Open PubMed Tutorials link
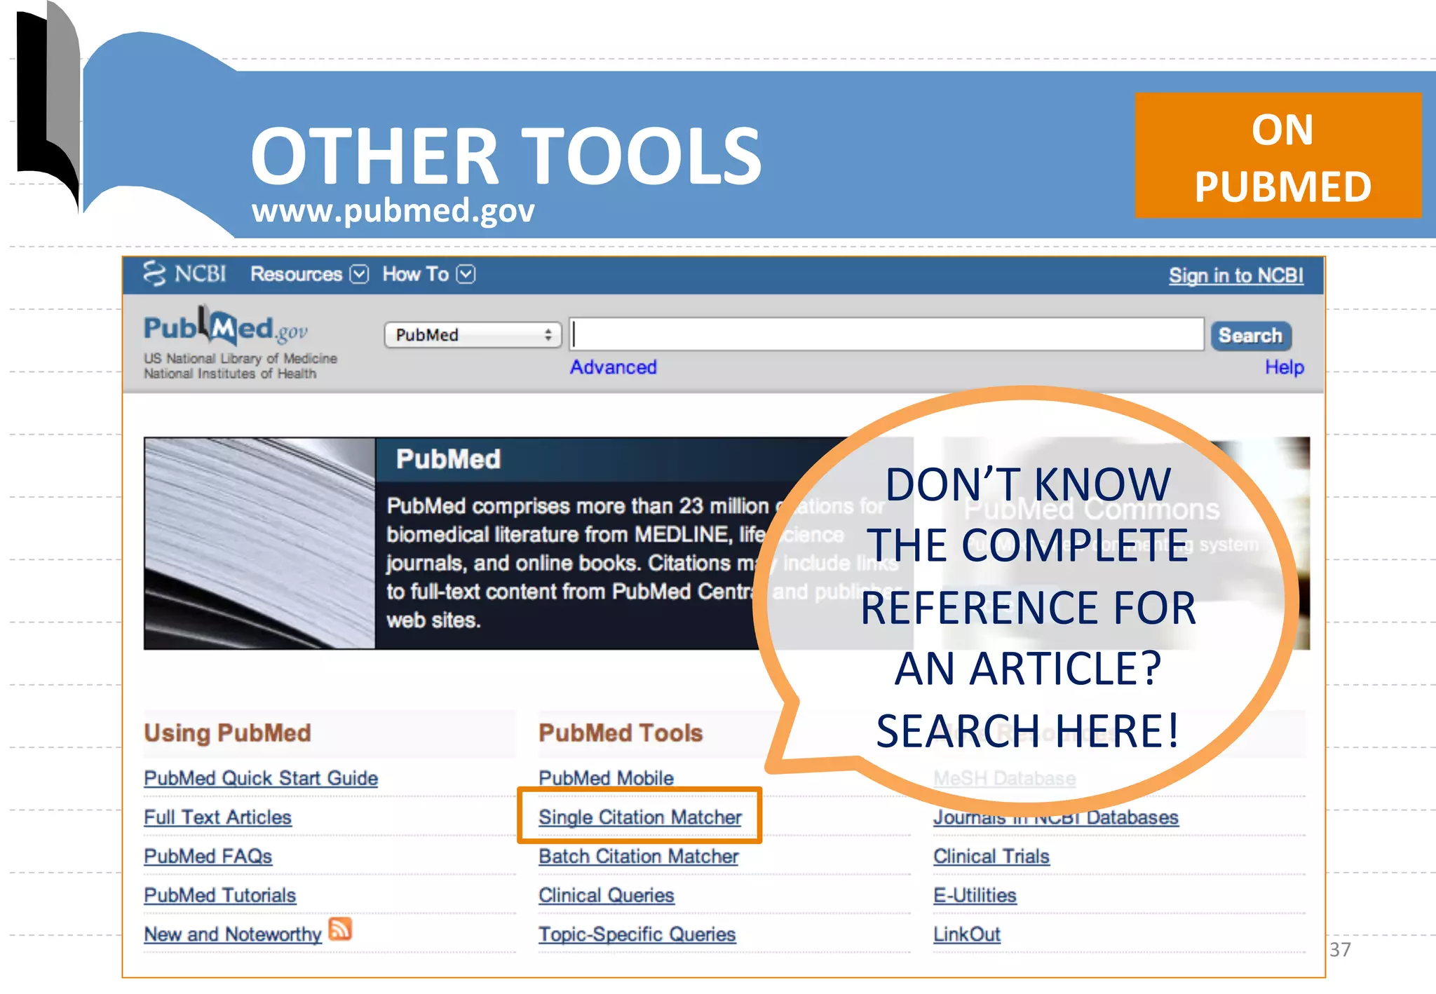1436x994 pixels. (x=219, y=895)
